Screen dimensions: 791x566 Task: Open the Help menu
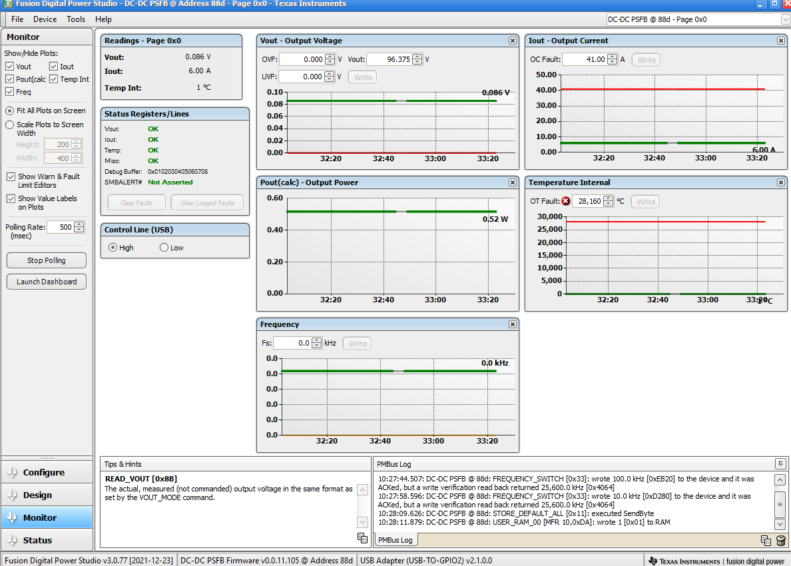point(103,19)
